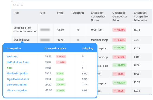The width and height of the screenshot is (153, 100).
Task: Open the eBay - magaids link
Action: (17, 90)
